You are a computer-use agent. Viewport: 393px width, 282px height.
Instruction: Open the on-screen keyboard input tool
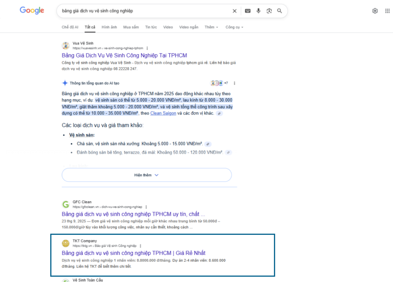(248, 11)
